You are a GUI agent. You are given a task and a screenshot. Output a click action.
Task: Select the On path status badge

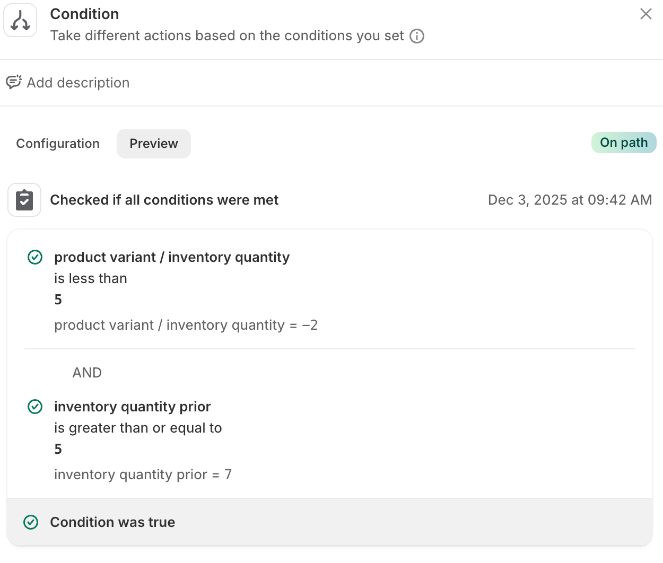point(624,143)
